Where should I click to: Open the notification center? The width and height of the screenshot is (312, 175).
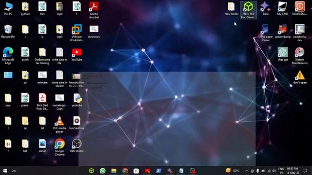pyautogui.click(x=305, y=171)
